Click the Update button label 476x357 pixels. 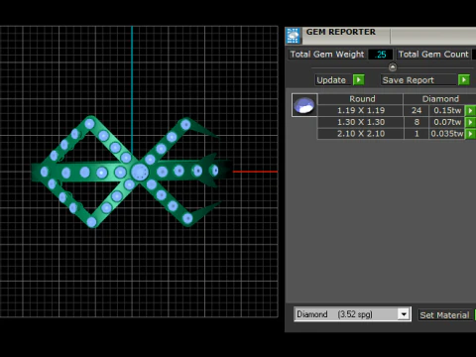pyautogui.click(x=331, y=80)
